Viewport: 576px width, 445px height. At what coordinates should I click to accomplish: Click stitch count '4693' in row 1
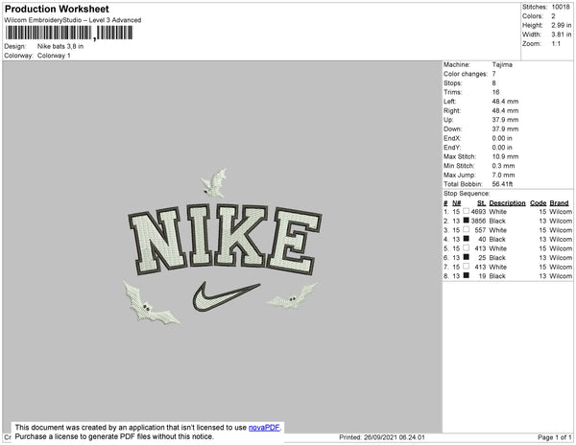[478, 212]
